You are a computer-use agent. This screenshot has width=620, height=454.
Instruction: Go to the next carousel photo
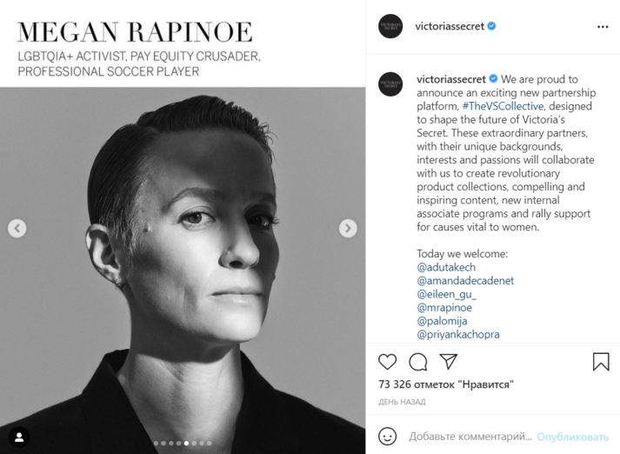click(x=348, y=228)
